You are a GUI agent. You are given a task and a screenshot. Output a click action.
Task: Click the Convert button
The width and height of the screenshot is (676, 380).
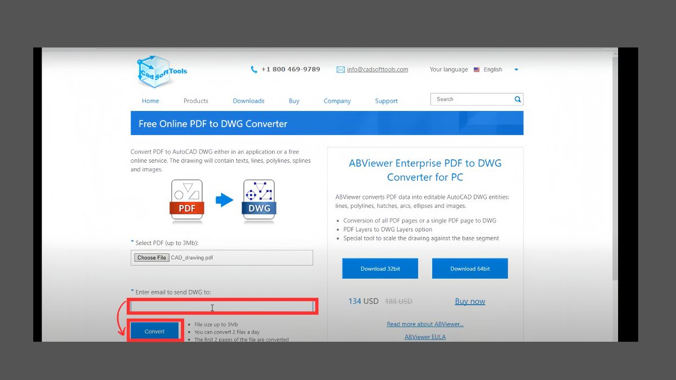[x=155, y=330]
